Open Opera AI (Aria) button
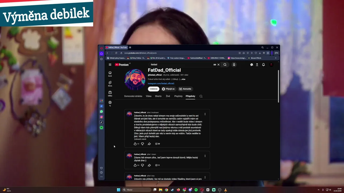 (276, 53)
